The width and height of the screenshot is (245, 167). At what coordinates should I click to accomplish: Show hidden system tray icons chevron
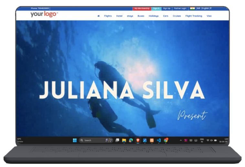click(x=181, y=140)
